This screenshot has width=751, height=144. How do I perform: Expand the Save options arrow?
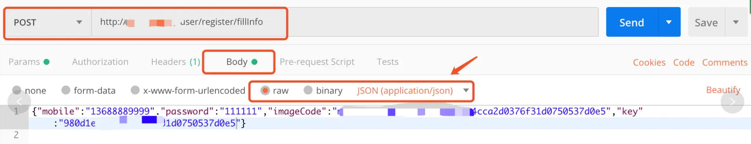coord(736,22)
